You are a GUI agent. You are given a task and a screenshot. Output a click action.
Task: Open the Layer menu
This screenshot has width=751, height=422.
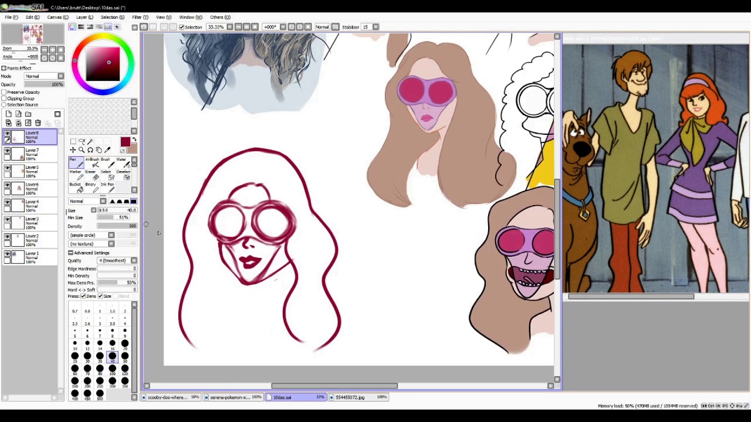point(84,17)
